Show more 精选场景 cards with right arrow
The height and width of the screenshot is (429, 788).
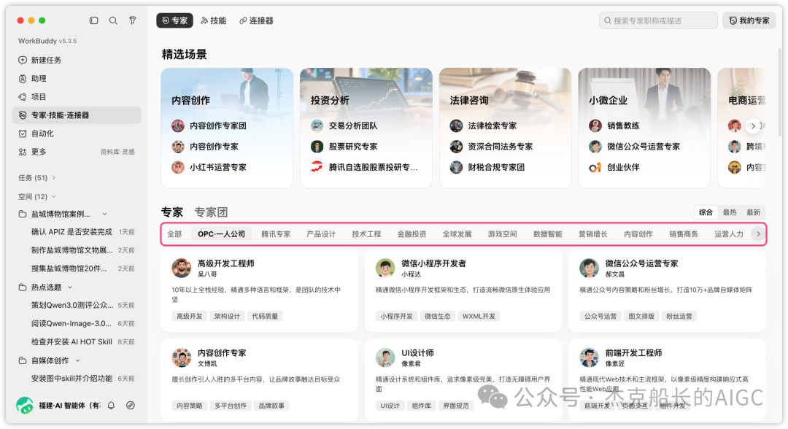pyautogui.click(x=753, y=125)
